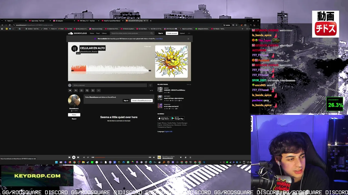This screenshot has height=195, width=348.
Task: Open the banner's Learn More link
Action: point(159,39)
